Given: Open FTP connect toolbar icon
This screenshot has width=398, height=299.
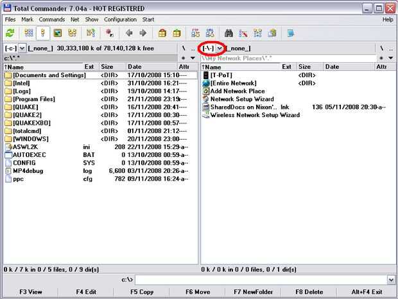Looking at the screenshot, I should [195, 33].
